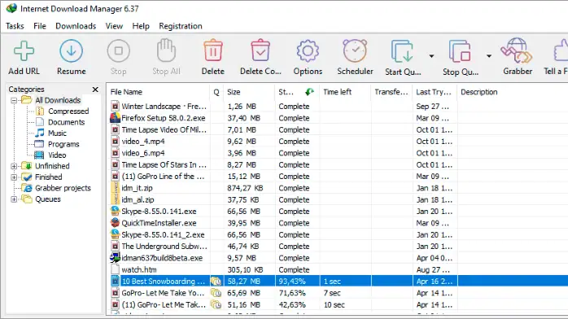Click the Tell a Friend icon
Screen dimensions: 568x319
pyautogui.click(x=561, y=50)
